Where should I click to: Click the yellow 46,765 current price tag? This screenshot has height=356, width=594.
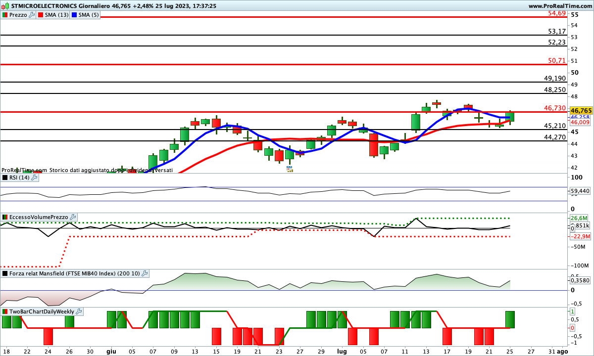pos(582,111)
